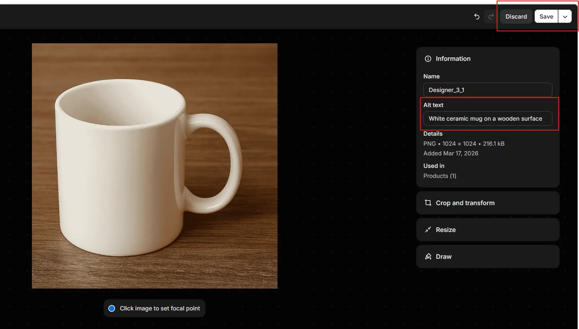The image size is (579, 329).
Task: Click the undo arrow icon
Action: point(476,16)
